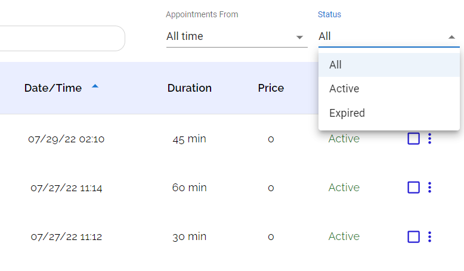Focus the search input box
The width and height of the screenshot is (464, 271).
click(x=60, y=38)
